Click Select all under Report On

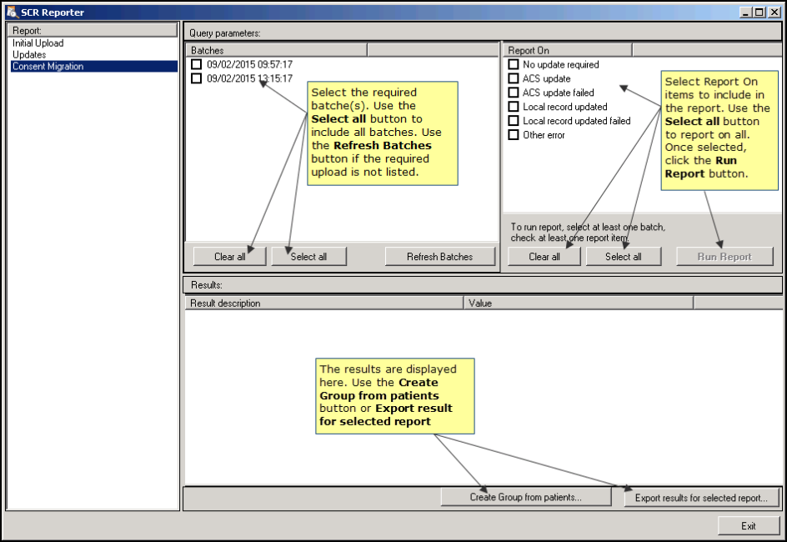point(624,257)
